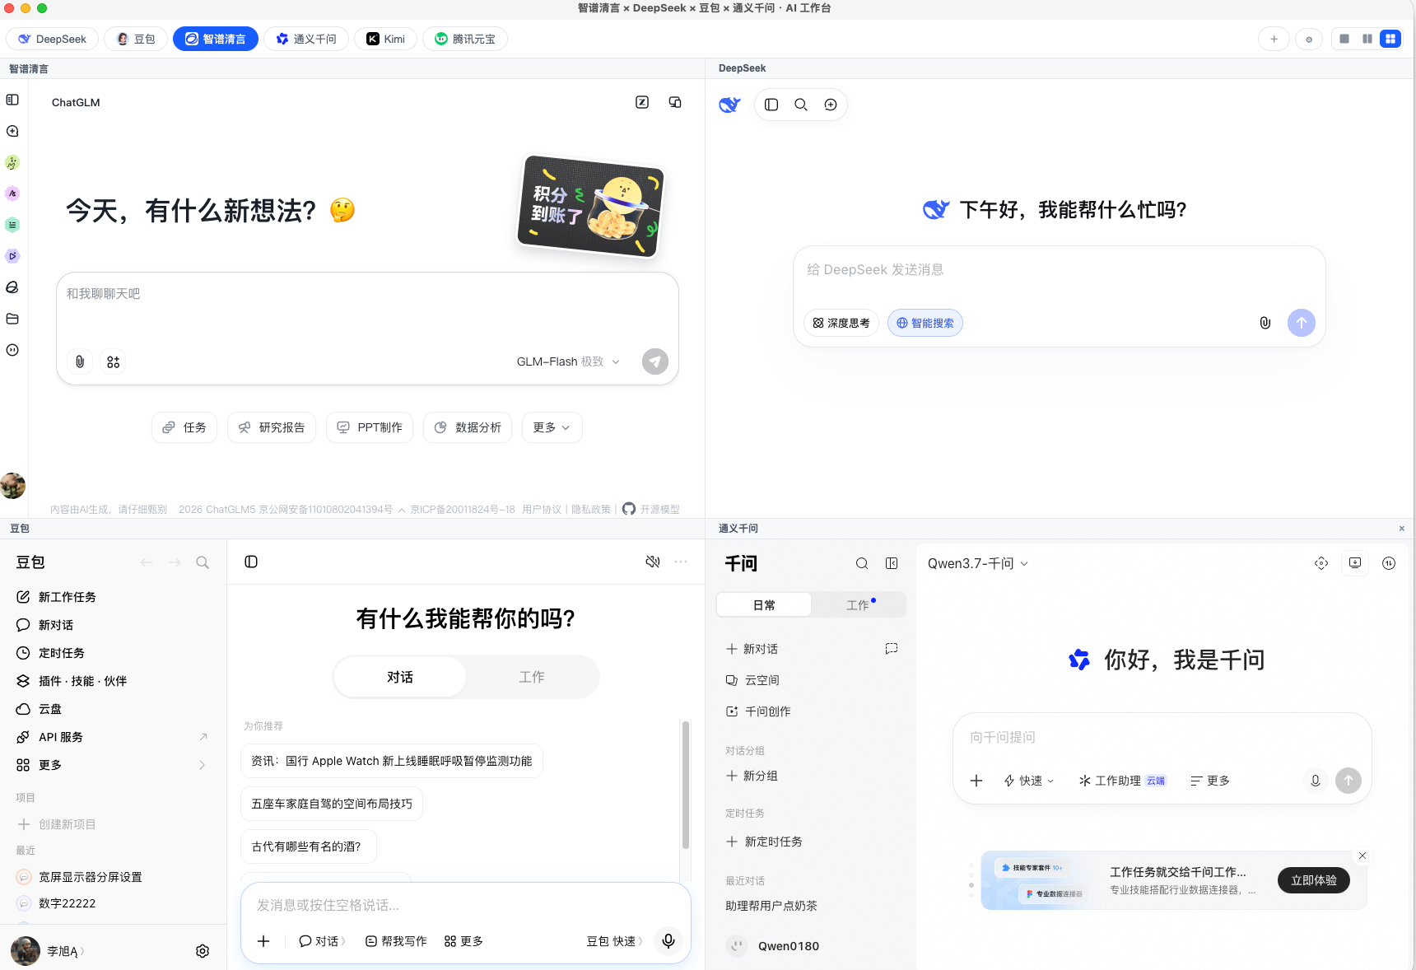Click the 积分到账了 promo thumbnail
Screen dimensions: 1416x970
[x=590, y=206]
